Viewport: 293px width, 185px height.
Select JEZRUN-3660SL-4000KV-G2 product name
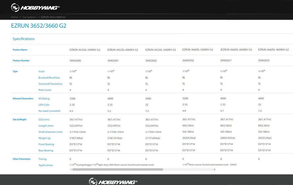point(236,50)
